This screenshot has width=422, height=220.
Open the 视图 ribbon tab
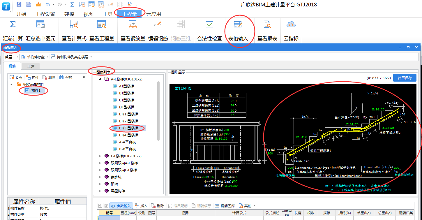[89, 14]
